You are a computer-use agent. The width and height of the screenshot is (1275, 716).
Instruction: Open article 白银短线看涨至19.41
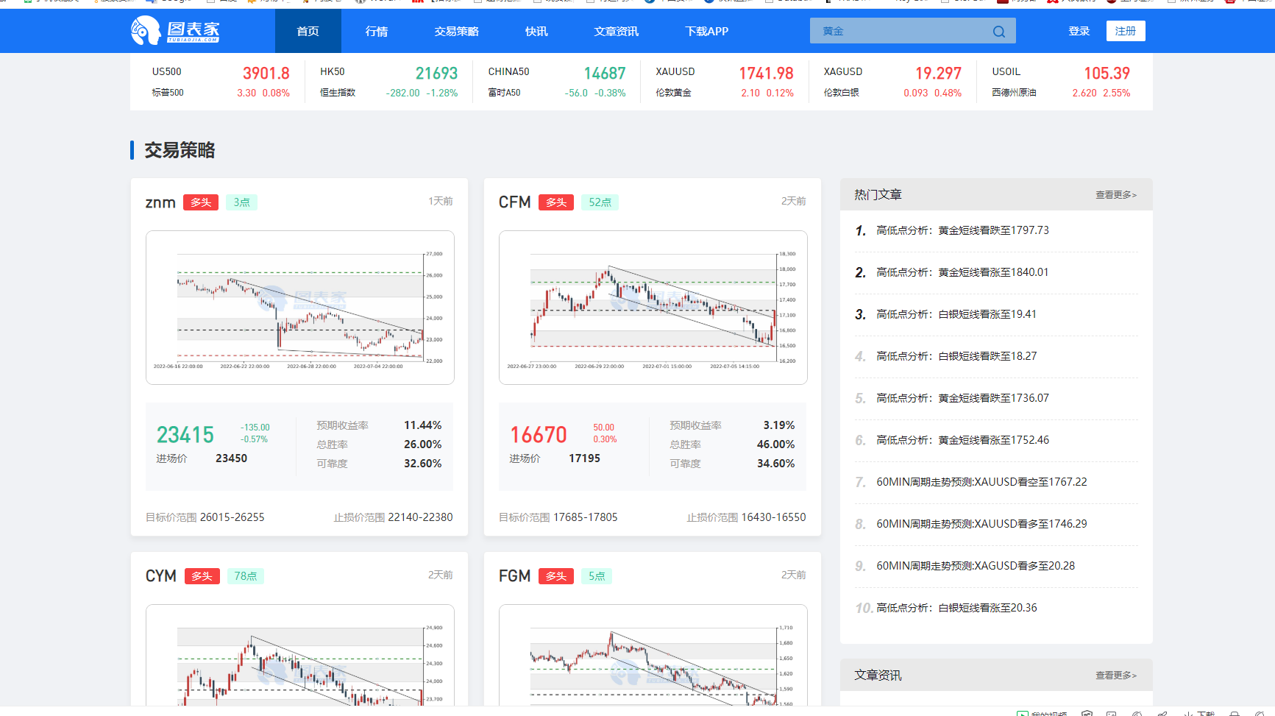click(956, 314)
